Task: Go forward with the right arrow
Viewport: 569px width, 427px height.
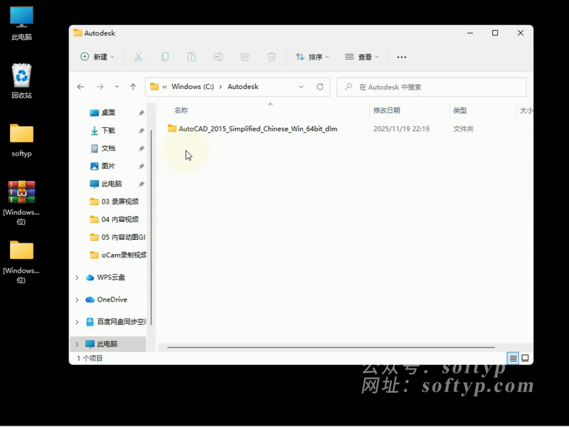Action: 100,87
